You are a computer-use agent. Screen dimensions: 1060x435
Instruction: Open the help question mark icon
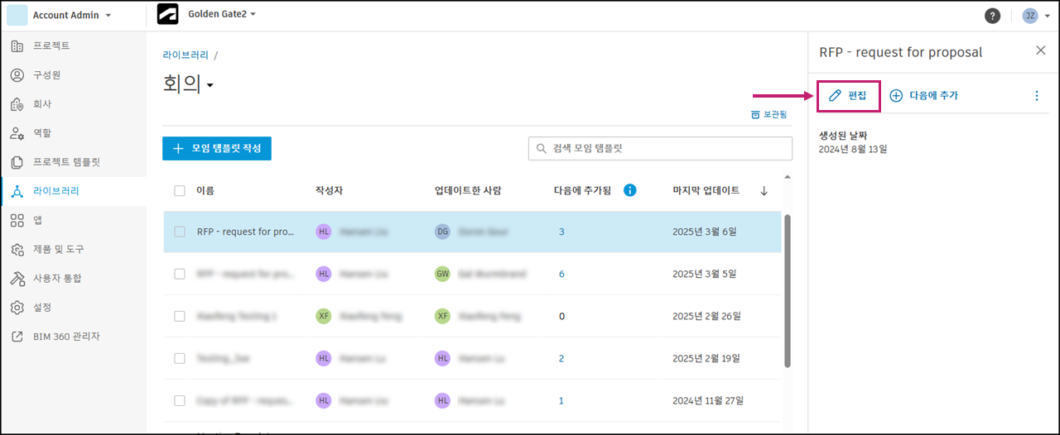(x=992, y=16)
